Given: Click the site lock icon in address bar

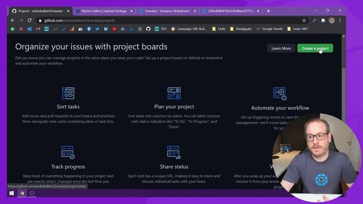Looking at the screenshot, I should 40,20.
